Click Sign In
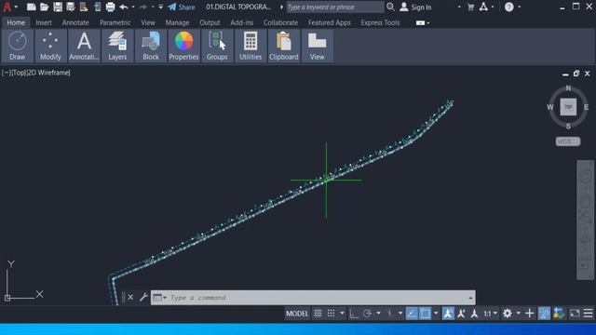The width and height of the screenshot is (596, 335). [415, 7]
